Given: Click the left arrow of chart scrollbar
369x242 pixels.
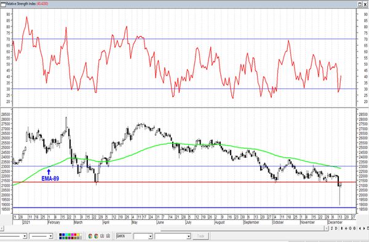Looking at the screenshot, I should tap(2, 228).
